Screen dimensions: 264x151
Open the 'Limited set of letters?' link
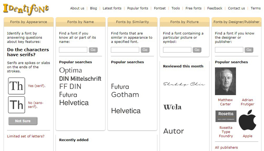pos(26,136)
